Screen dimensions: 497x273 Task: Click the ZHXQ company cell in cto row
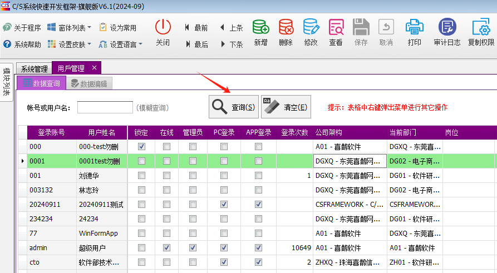click(x=350, y=262)
